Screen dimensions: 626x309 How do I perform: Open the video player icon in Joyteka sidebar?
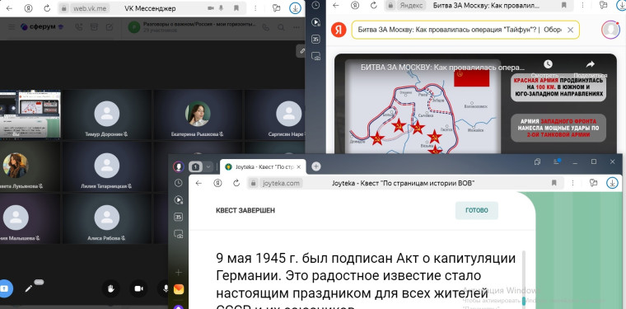click(179, 200)
